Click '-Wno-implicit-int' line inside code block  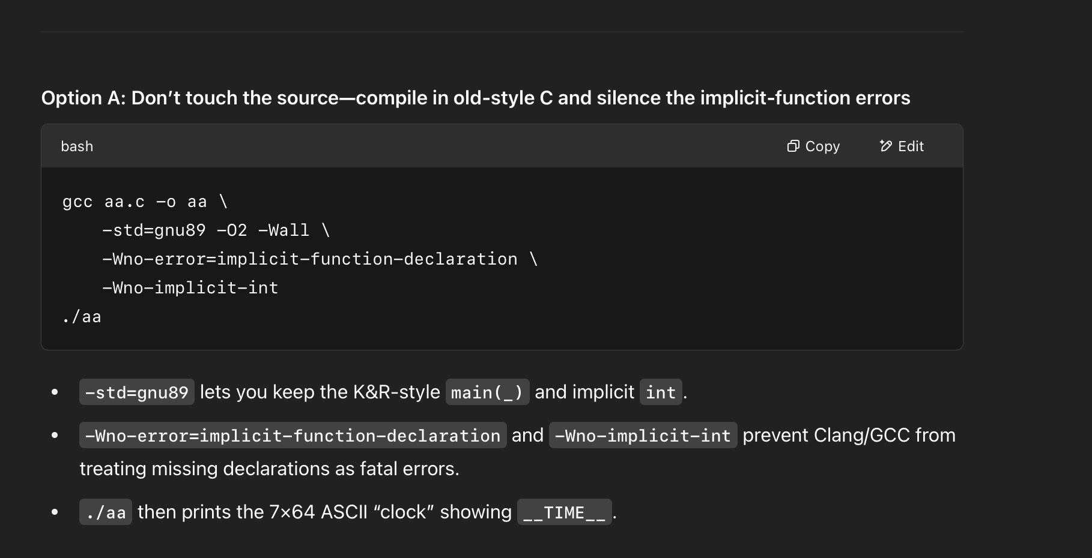tap(190, 288)
